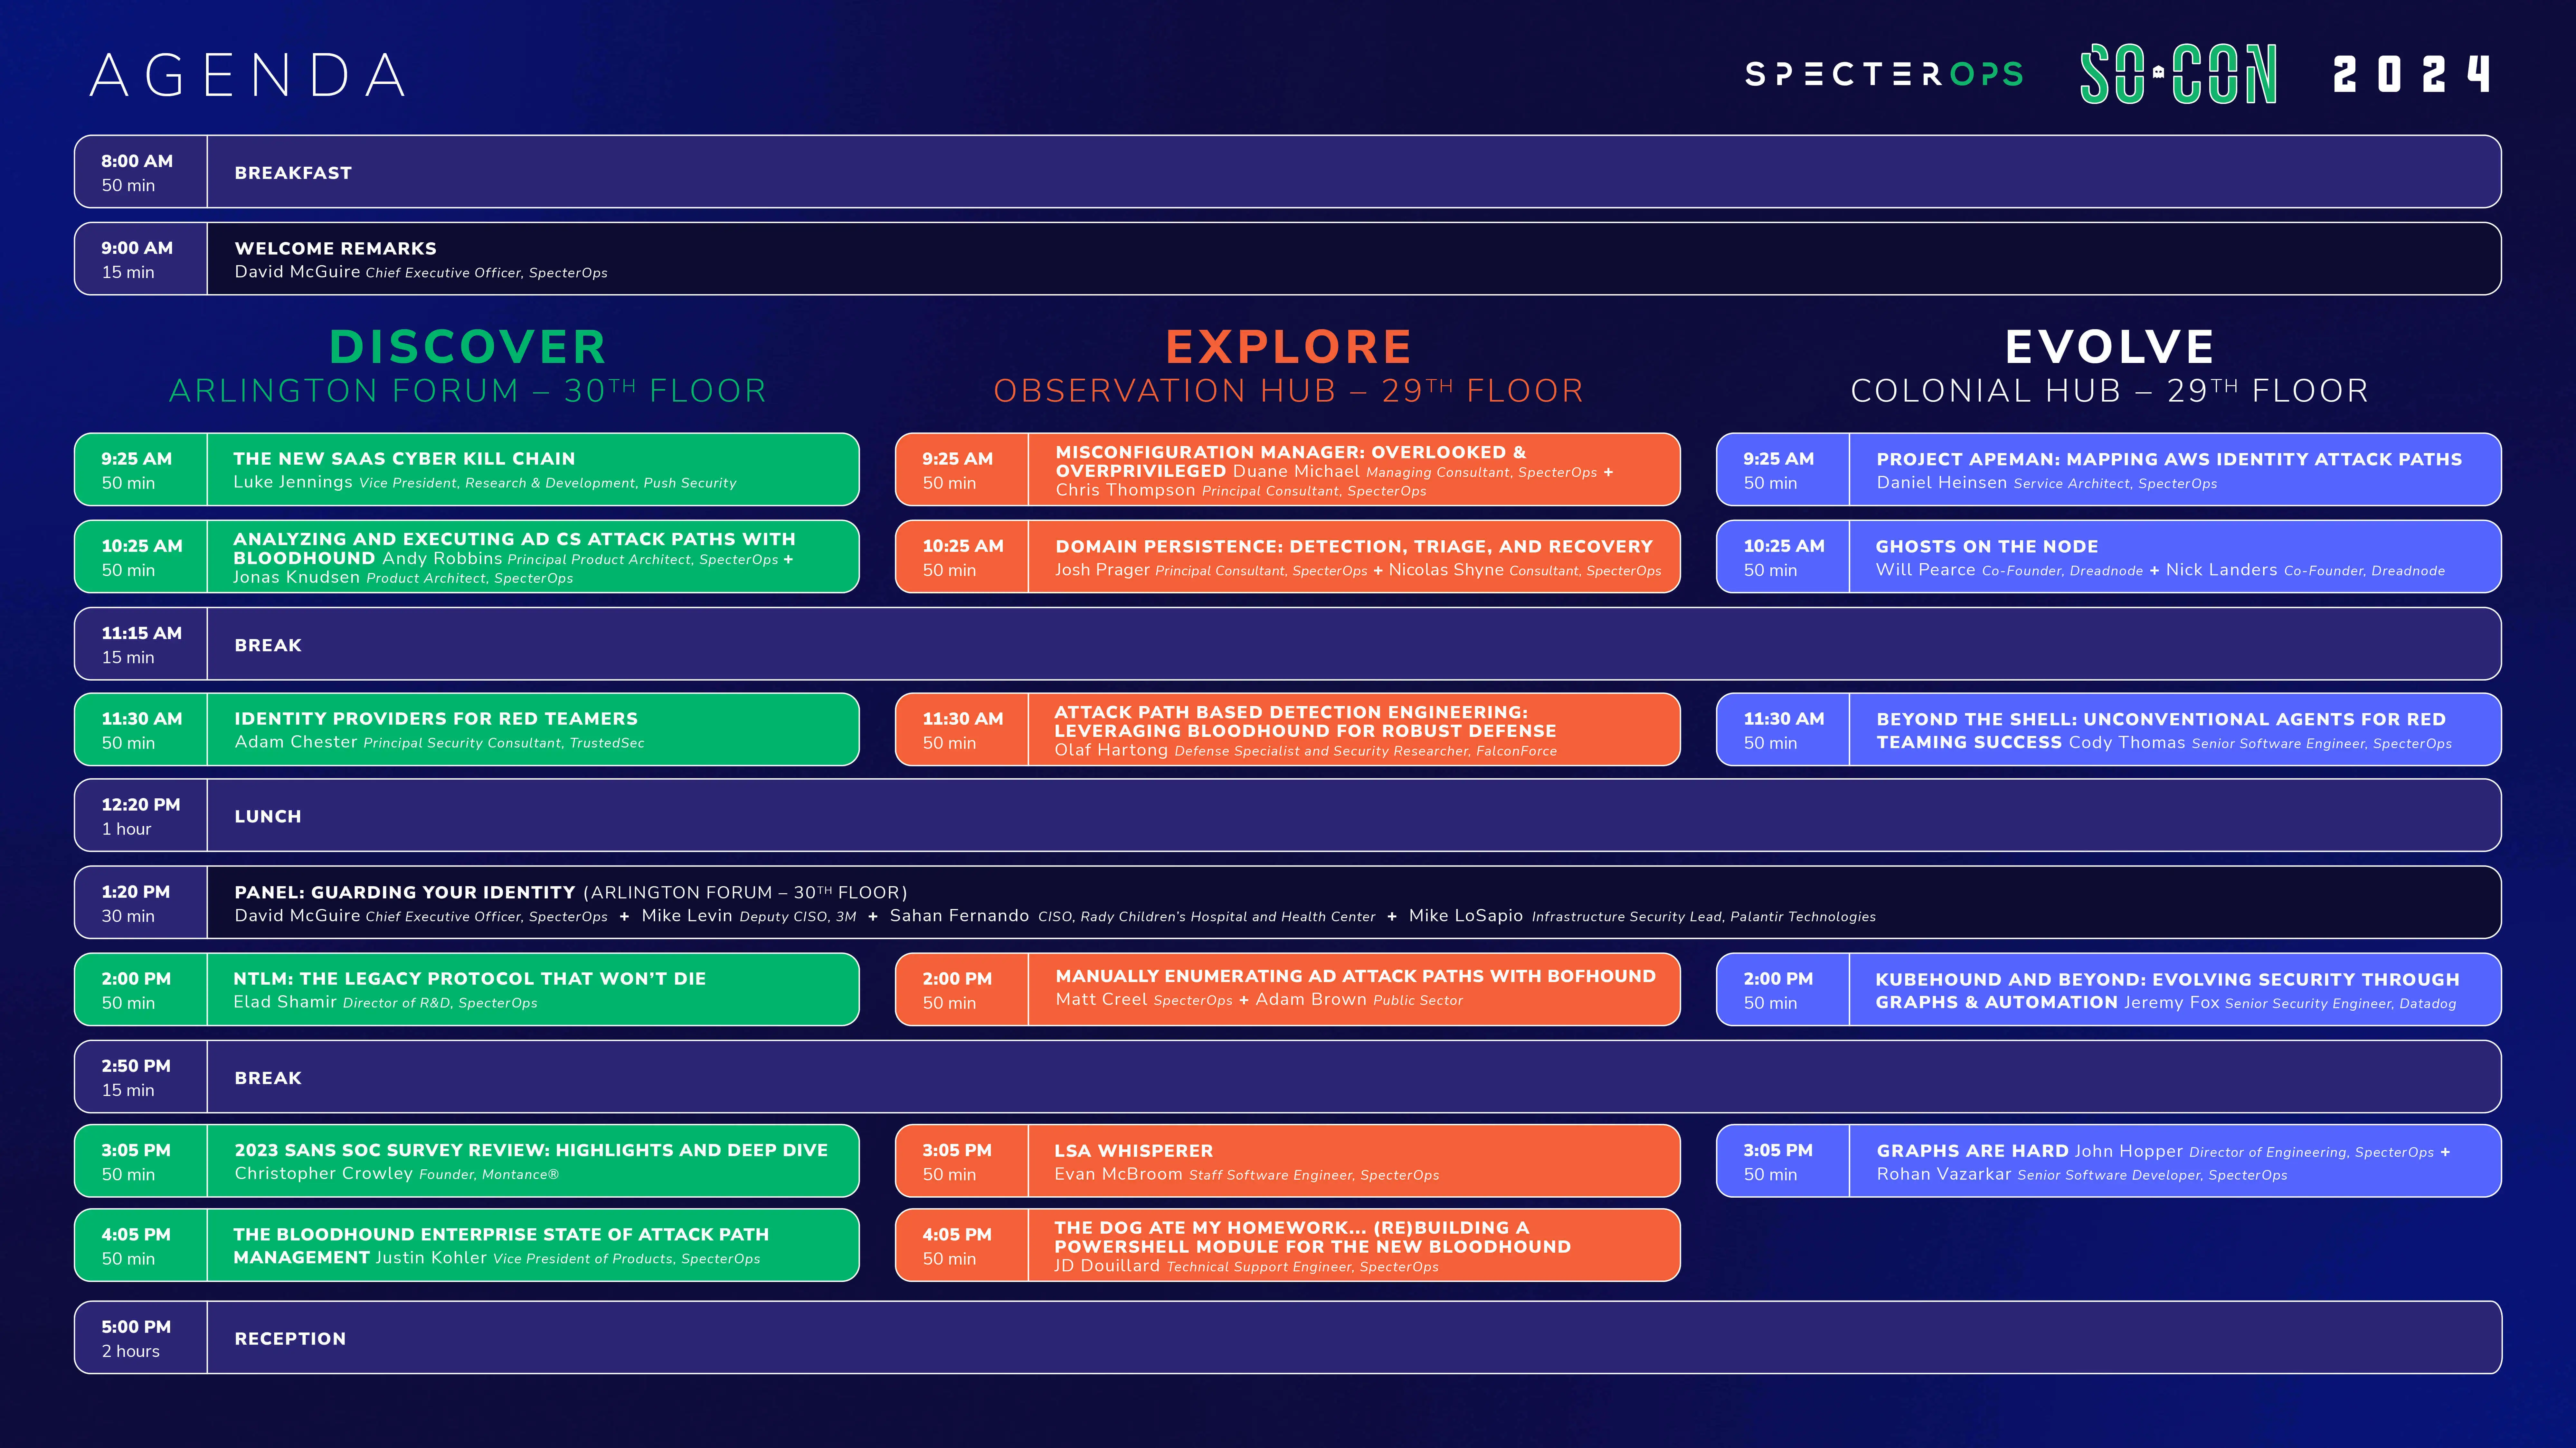The width and height of the screenshot is (2576, 1448).
Task: Select the Lunch row
Action: tap(1288, 815)
